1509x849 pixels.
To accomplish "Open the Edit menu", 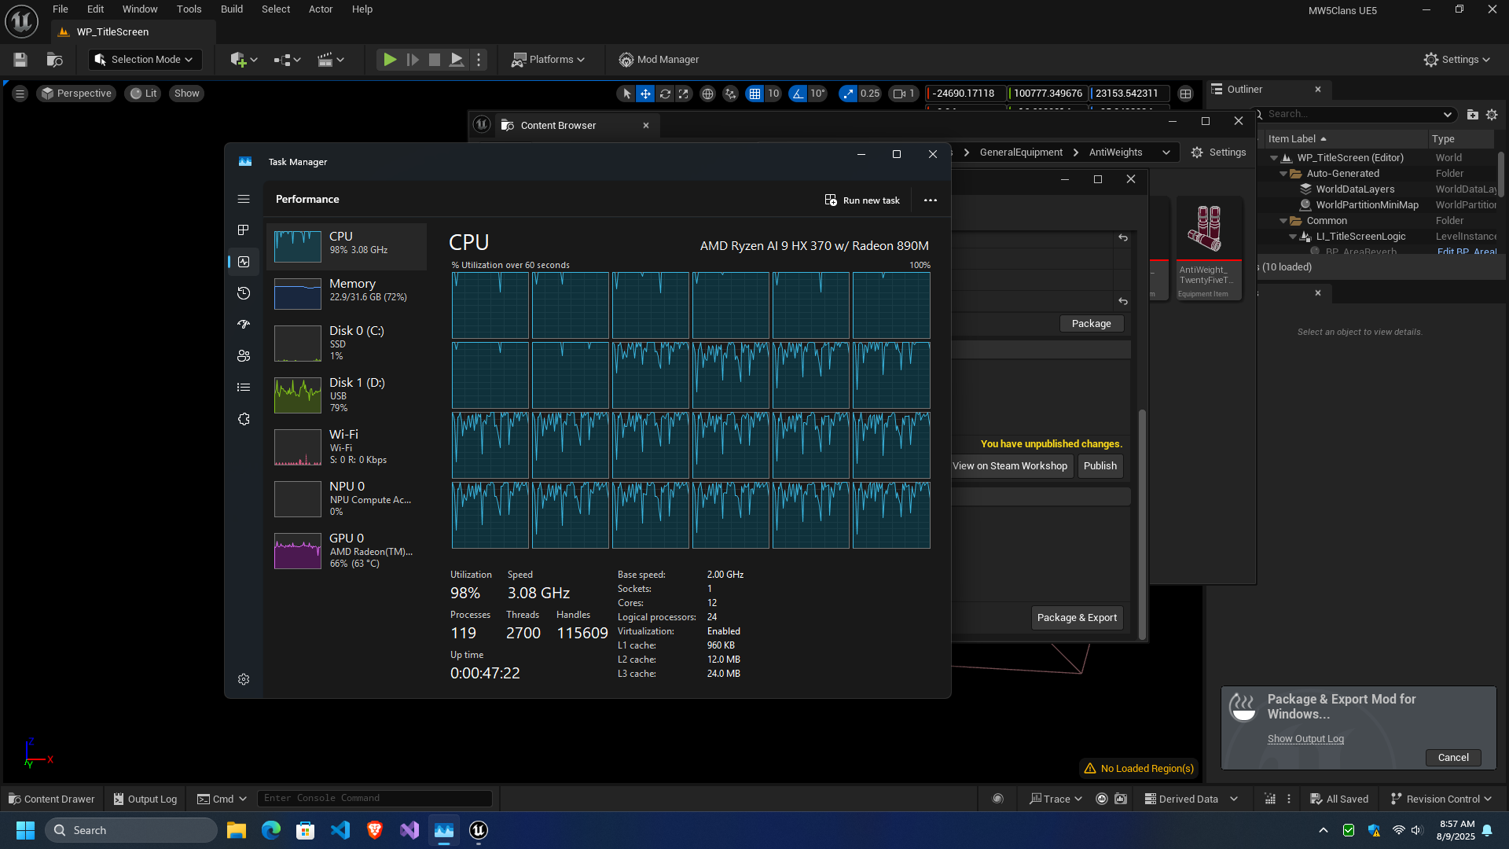I will (95, 9).
